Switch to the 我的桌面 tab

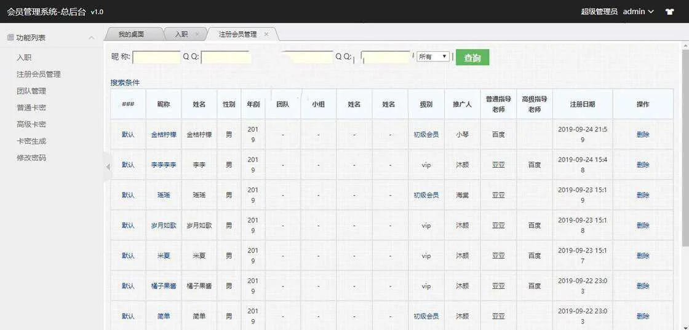tap(133, 34)
